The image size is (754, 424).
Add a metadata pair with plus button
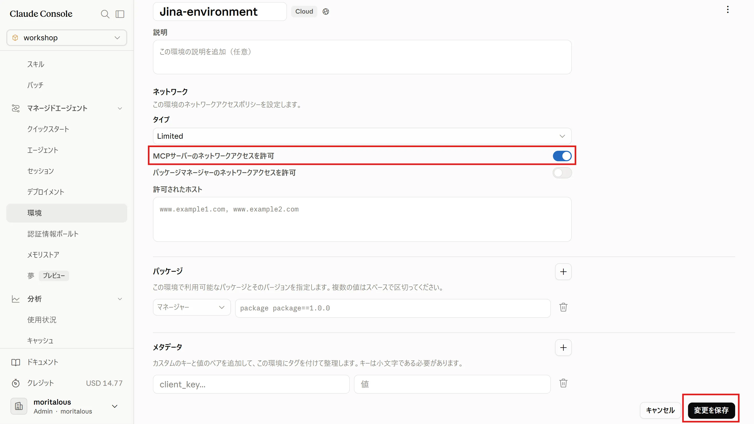coord(563,347)
